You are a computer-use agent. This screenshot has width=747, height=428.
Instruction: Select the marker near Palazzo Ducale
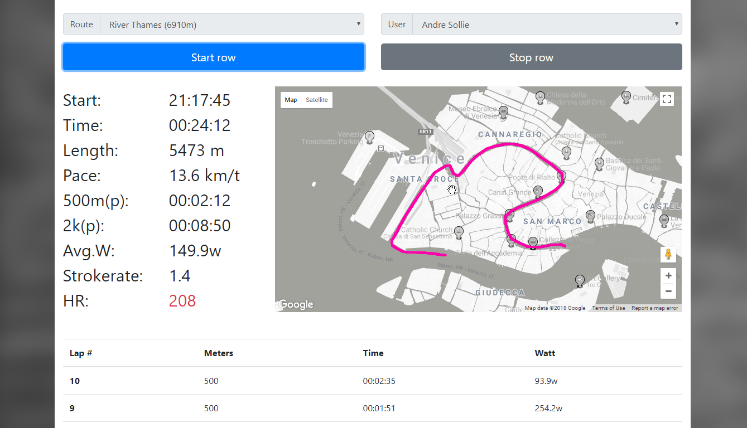(590, 216)
